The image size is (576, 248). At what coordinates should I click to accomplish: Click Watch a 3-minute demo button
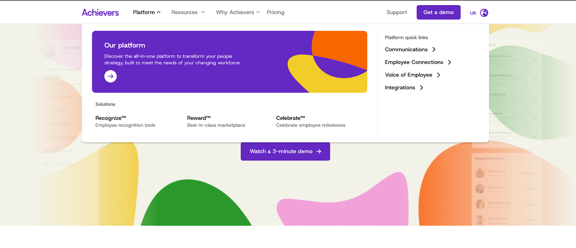coord(285,151)
